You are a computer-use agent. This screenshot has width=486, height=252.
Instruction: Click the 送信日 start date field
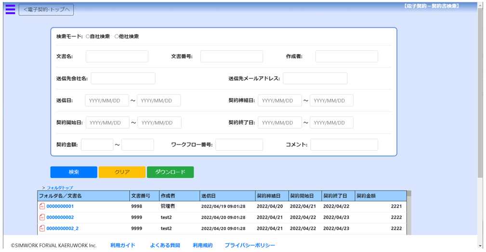107,101
